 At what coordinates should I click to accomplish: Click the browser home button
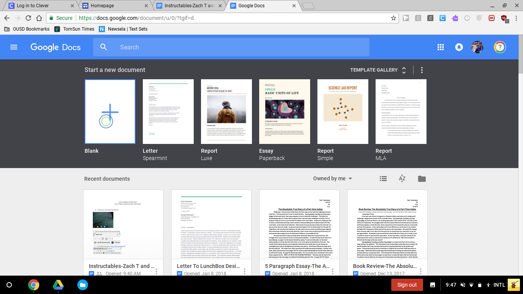[x=39, y=18]
